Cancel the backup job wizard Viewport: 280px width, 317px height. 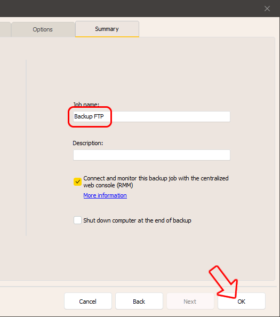88,301
